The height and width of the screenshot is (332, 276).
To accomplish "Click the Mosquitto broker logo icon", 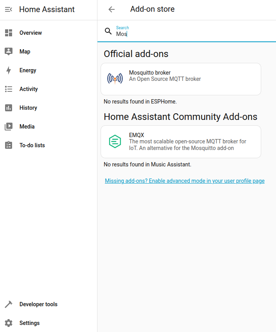I will click(x=115, y=79).
